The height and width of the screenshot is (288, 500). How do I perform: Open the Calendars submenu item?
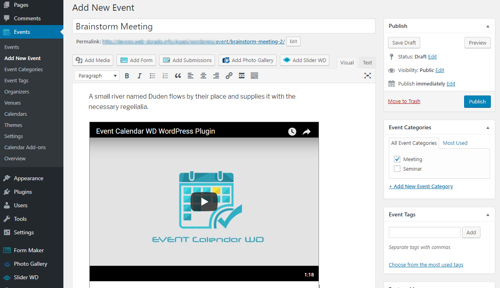[x=16, y=114]
